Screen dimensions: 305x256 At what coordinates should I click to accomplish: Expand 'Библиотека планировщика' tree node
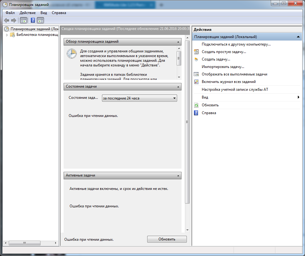click(x=7, y=35)
